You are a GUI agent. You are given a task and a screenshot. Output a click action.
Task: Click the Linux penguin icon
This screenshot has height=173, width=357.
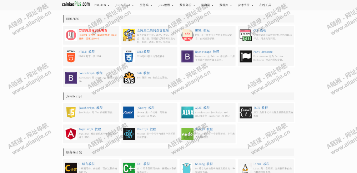click(x=246, y=168)
